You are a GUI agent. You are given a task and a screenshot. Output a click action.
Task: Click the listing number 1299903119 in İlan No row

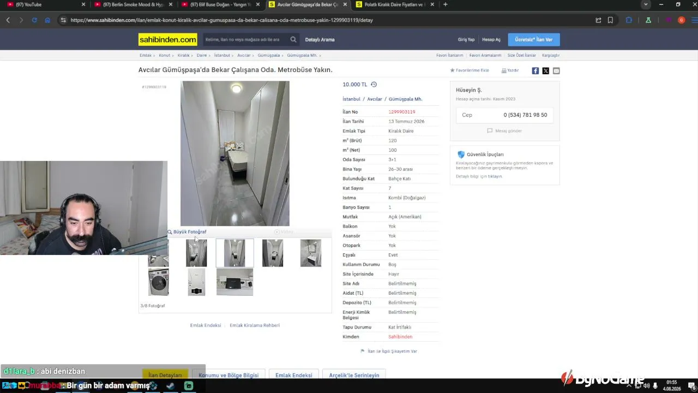tap(402, 112)
